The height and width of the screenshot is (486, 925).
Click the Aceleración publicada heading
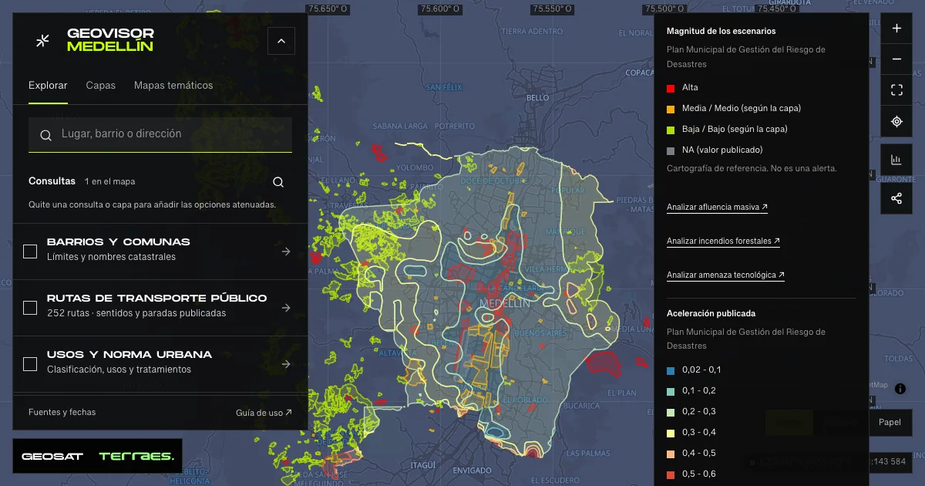click(711, 314)
